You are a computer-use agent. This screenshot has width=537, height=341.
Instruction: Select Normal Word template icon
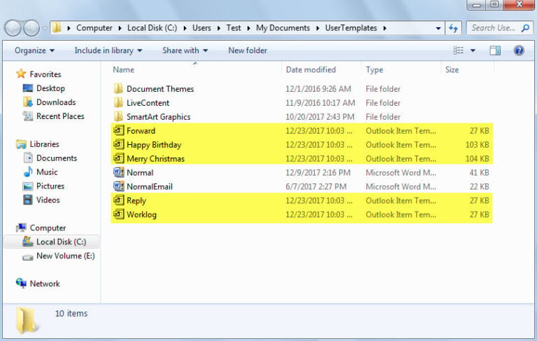(x=118, y=172)
